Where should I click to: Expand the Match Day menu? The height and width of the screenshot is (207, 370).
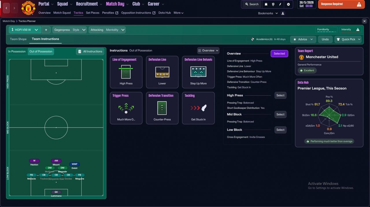[117, 4]
